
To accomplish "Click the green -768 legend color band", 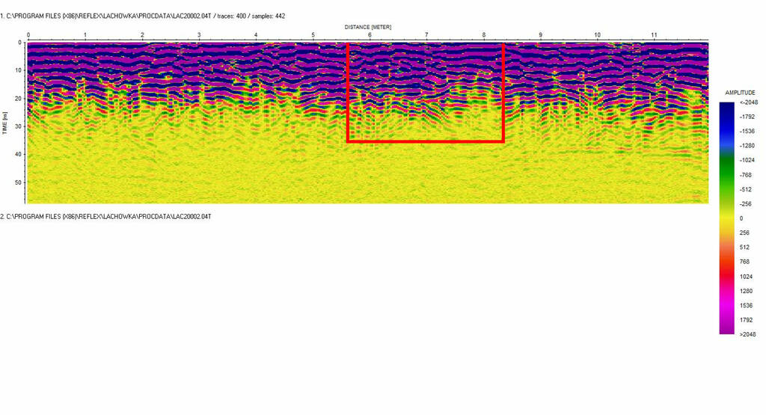I will click(726, 174).
